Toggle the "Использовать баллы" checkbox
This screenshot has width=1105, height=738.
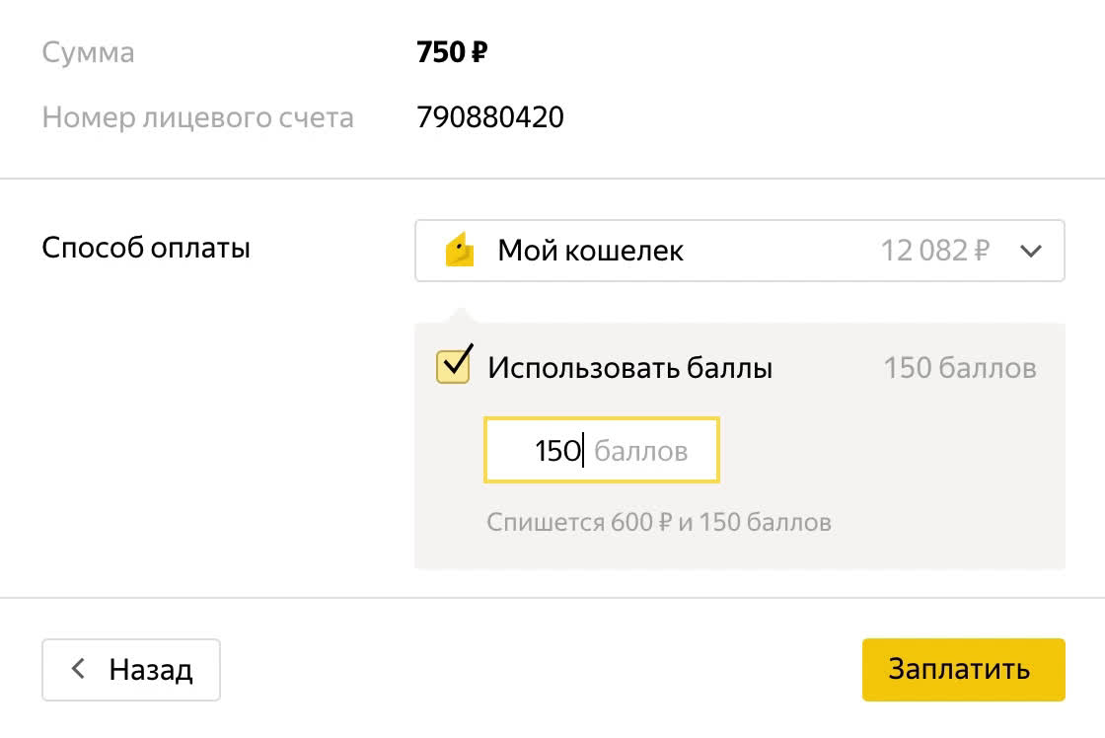click(453, 368)
